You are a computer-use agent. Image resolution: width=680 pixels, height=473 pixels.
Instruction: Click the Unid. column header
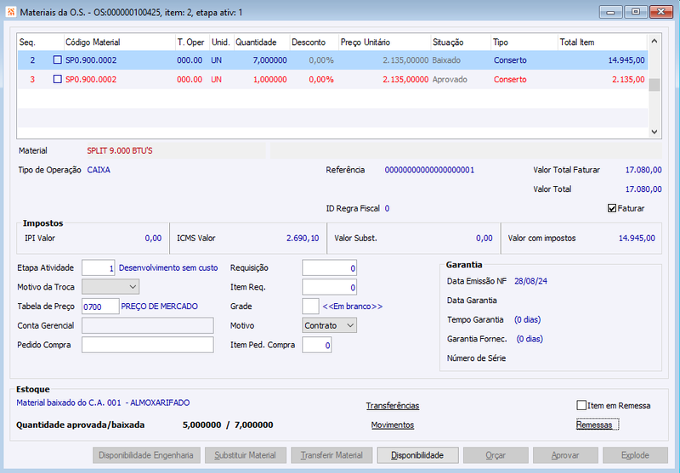[222, 42]
